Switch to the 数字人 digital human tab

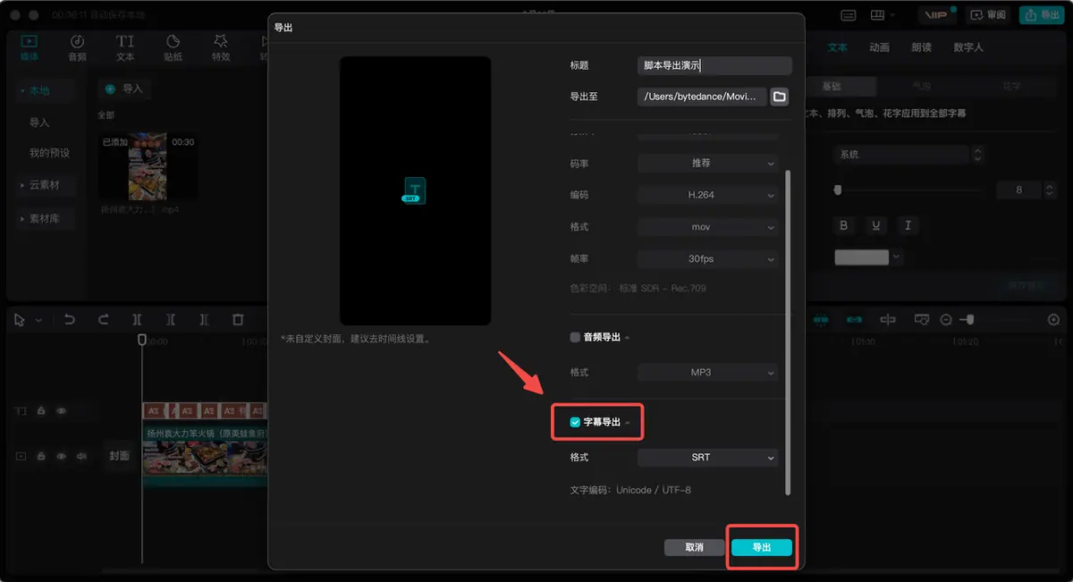click(x=968, y=47)
